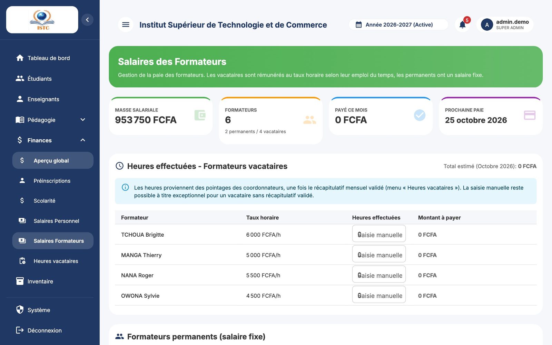Collapse the sidebar with the chevron button
This screenshot has width=552, height=345.
pos(87,20)
